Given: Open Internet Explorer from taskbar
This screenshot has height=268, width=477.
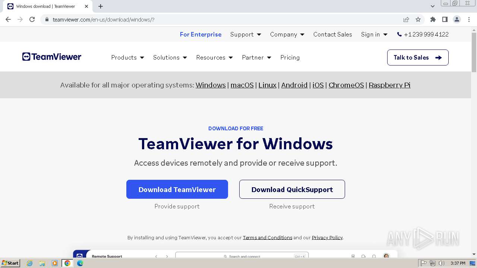Looking at the screenshot, I should 29,263.
